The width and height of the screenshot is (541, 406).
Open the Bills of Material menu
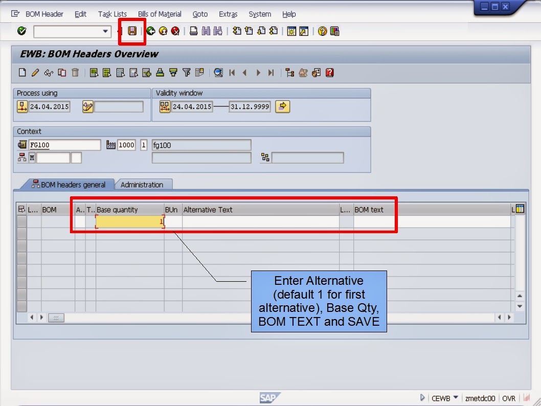[x=160, y=14]
